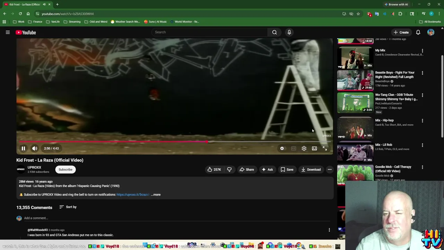Screen dimensions: 444x250
Task: Open a new browser tab
Action: [57, 4]
